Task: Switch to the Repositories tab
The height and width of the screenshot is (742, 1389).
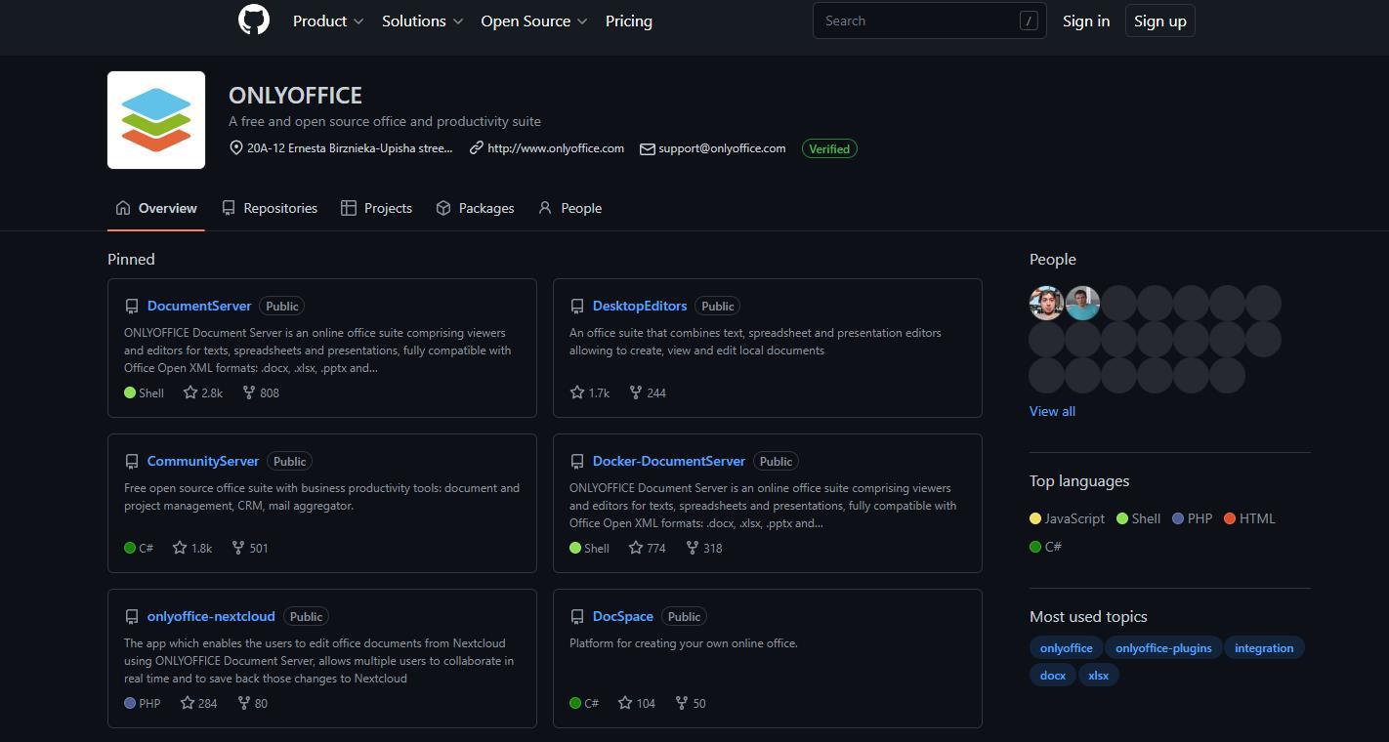Action: click(270, 208)
